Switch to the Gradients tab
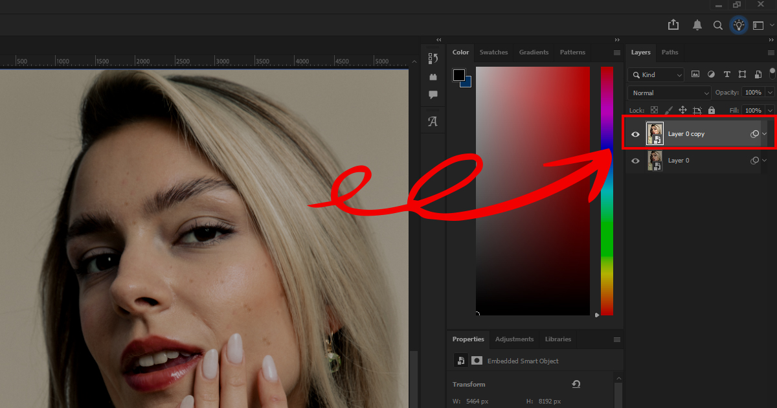 point(534,52)
